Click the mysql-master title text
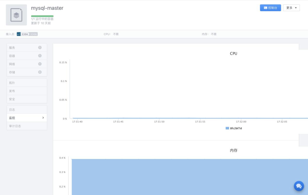The width and height of the screenshot is (308, 195). [x=47, y=8]
